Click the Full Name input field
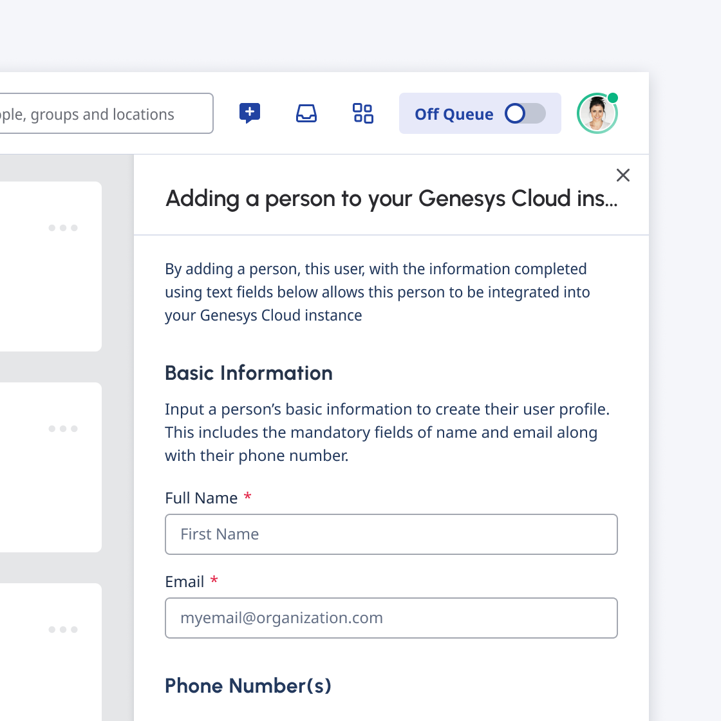 click(391, 534)
